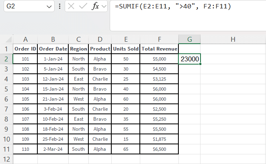Click inside the SUMIF formula bar
This screenshot has width=266, height=164.
[x=188, y=16]
